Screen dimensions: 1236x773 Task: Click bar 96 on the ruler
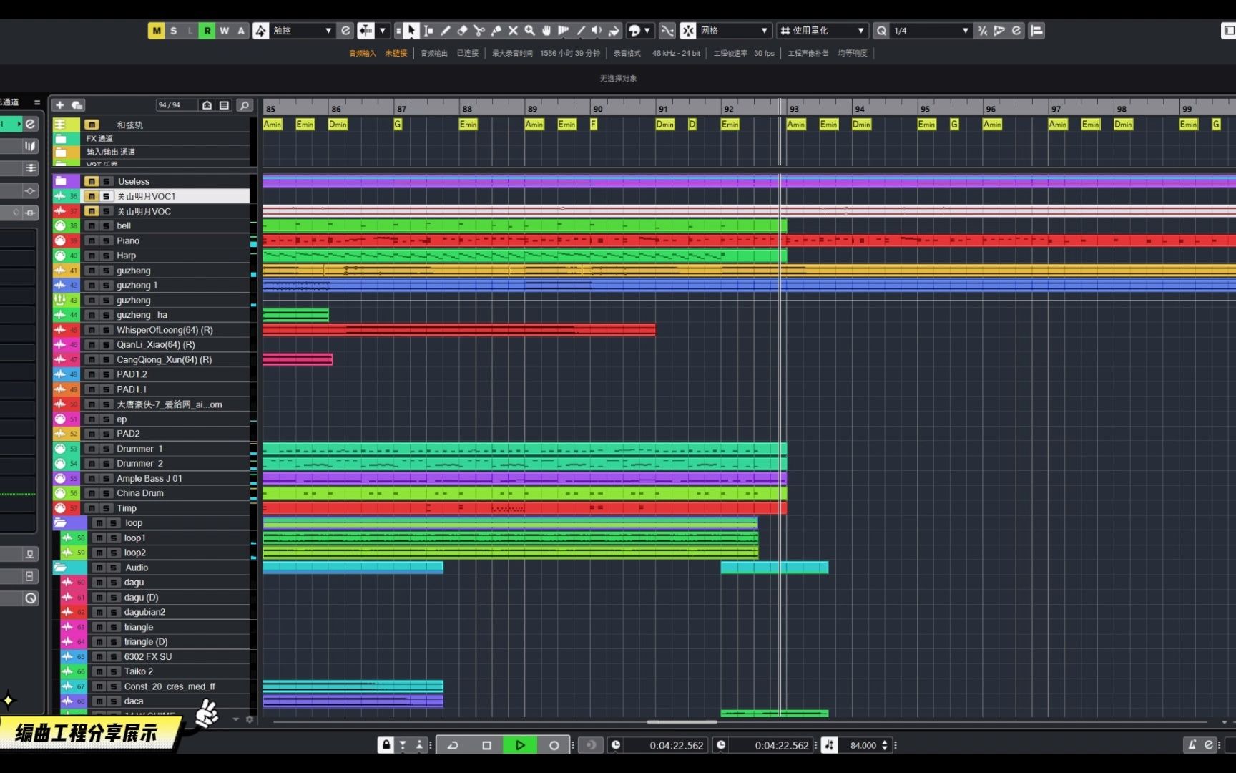991,109
